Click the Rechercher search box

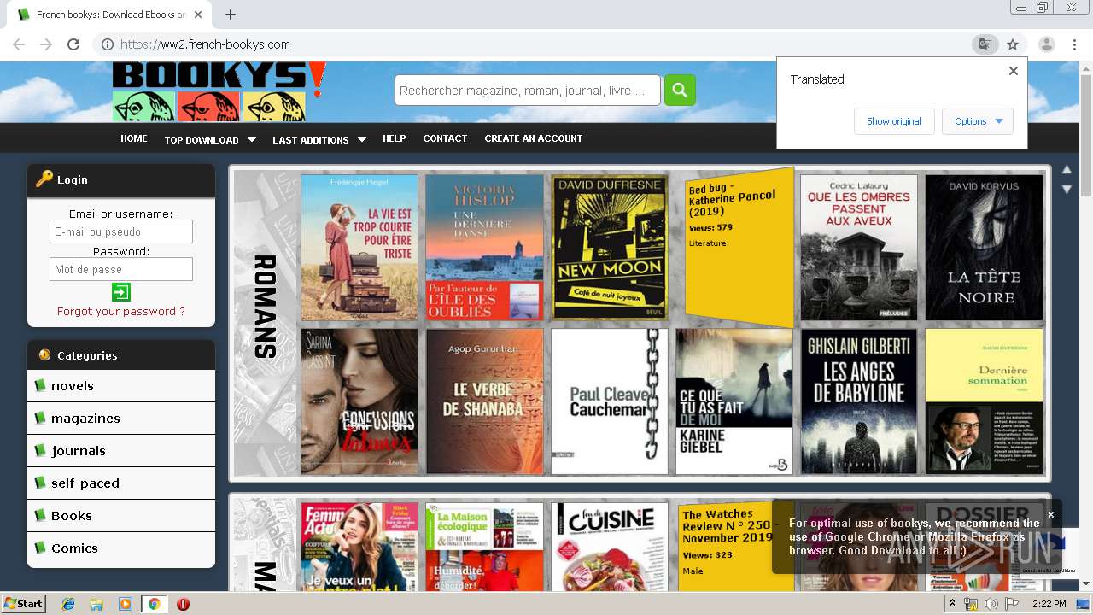pyautogui.click(x=528, y=91)
